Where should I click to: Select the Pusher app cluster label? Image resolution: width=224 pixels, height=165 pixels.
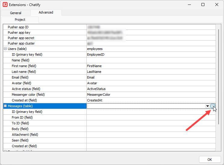click(21, 43)
